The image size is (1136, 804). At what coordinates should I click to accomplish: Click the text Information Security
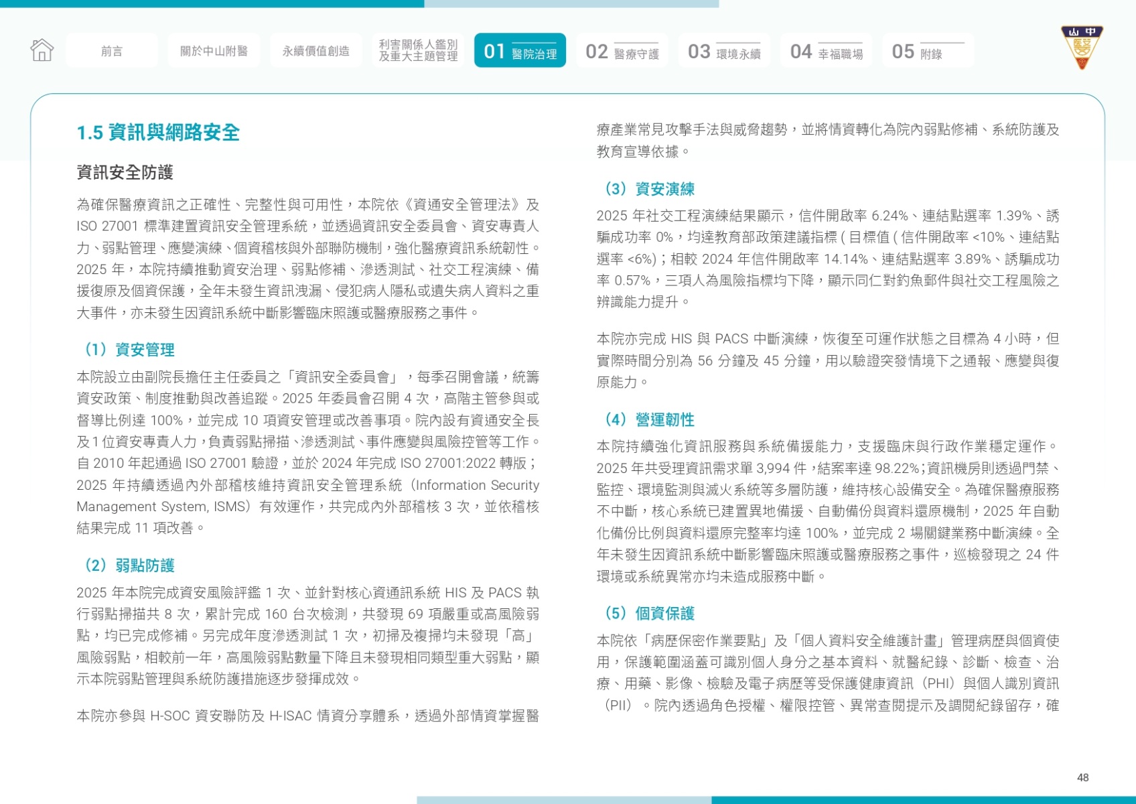coord(478,485)
